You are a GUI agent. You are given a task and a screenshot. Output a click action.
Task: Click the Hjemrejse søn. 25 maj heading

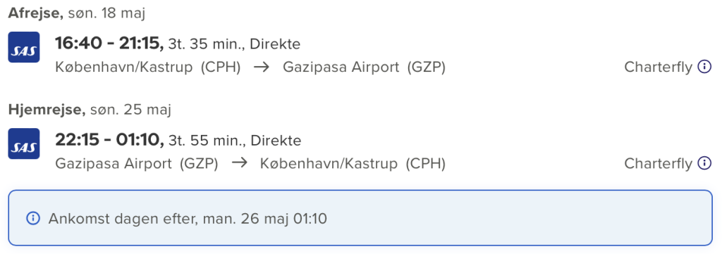coord(90,110)
